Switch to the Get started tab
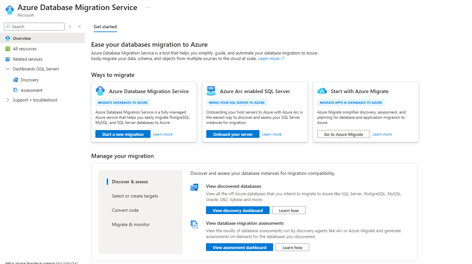Screen dimensions: 472x264 click(105, 27)
